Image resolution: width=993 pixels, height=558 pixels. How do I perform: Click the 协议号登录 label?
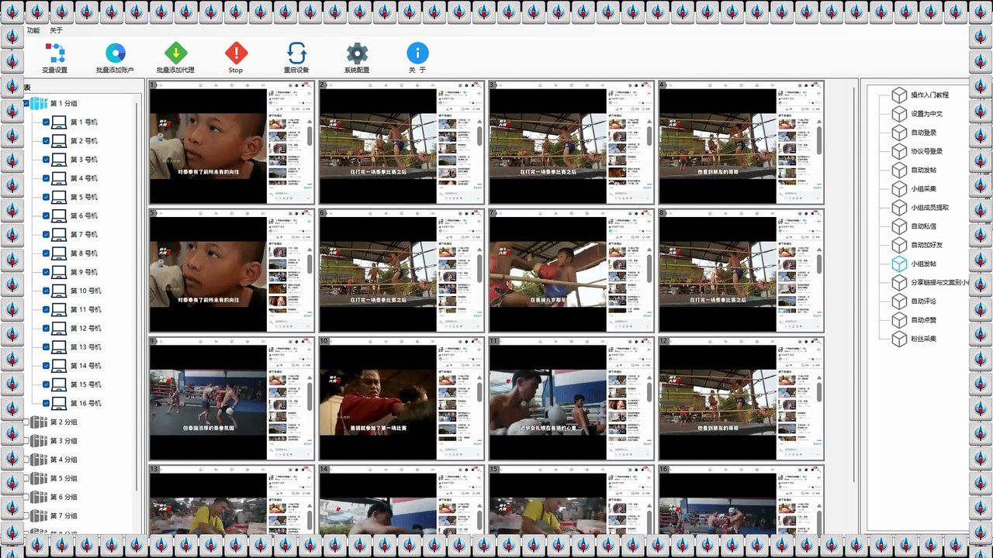point(927,151)
